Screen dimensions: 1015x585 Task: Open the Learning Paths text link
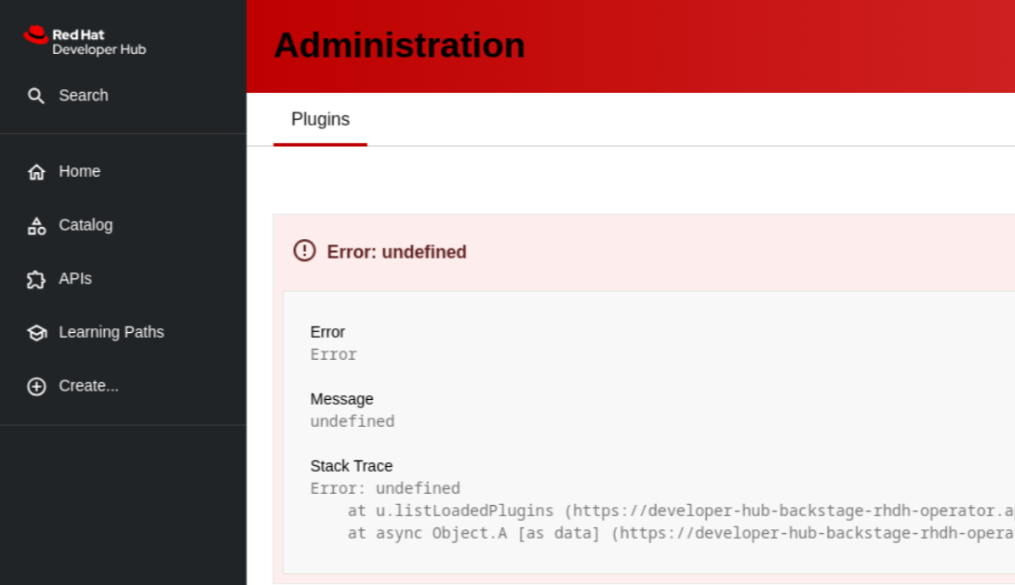pos(111,332)
